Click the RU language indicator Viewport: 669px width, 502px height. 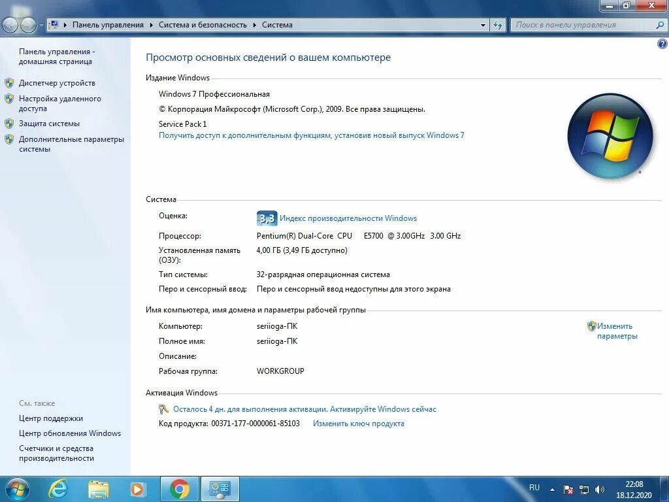point(534,488)
